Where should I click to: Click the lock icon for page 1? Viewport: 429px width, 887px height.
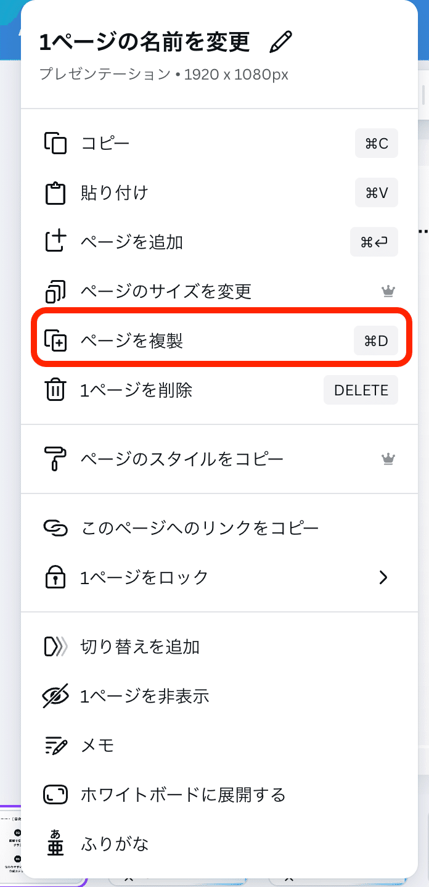point(55,577)
